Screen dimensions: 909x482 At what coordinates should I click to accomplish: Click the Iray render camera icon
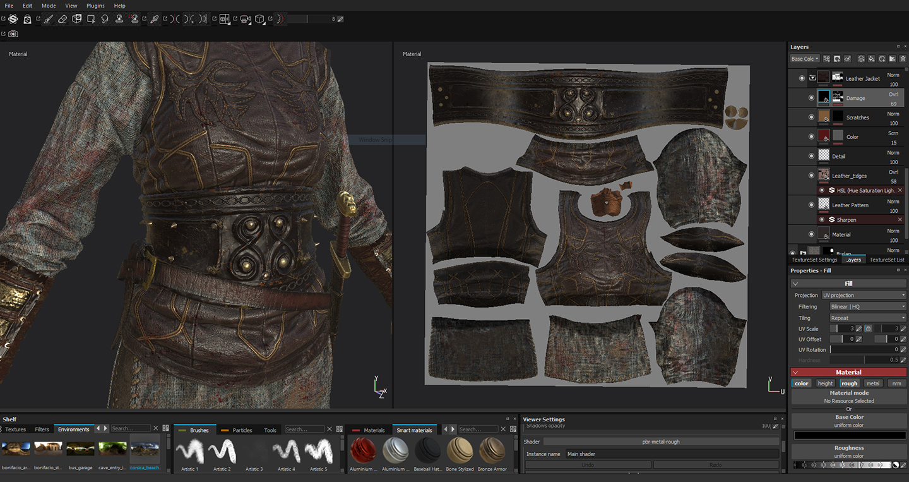13,34
